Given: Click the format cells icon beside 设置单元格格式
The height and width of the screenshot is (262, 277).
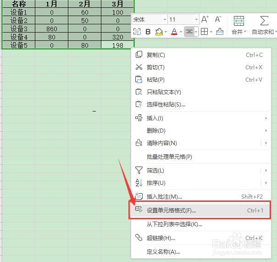Looking at the screenshot, I should coord(138,210).
